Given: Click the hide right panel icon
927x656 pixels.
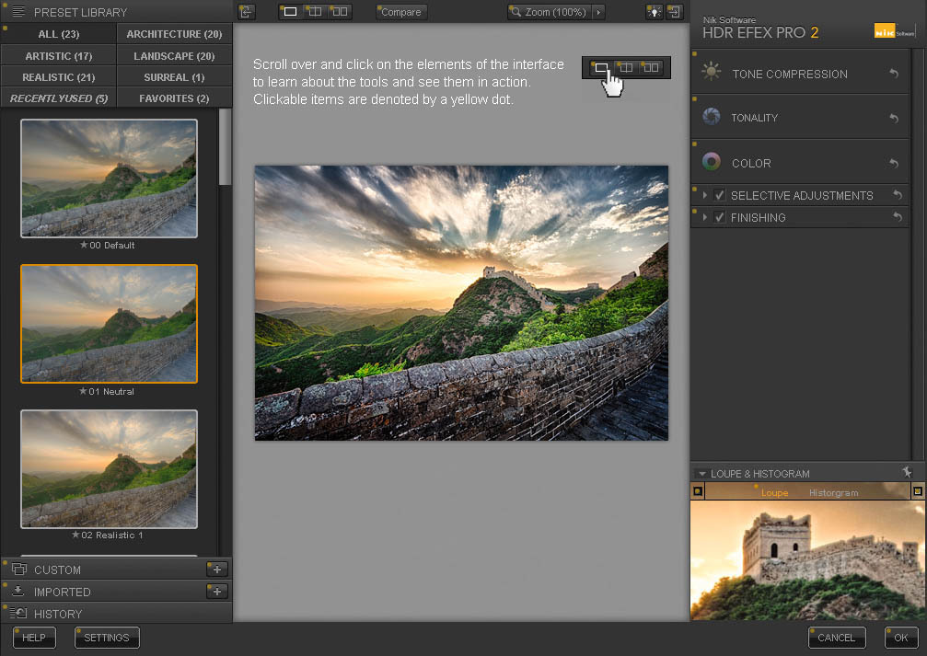Looking at the screenshot, I should pos(676,12).
